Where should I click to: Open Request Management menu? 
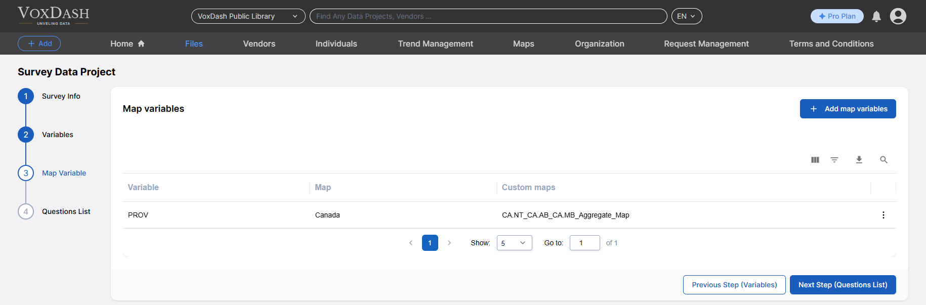coord(706,44)
